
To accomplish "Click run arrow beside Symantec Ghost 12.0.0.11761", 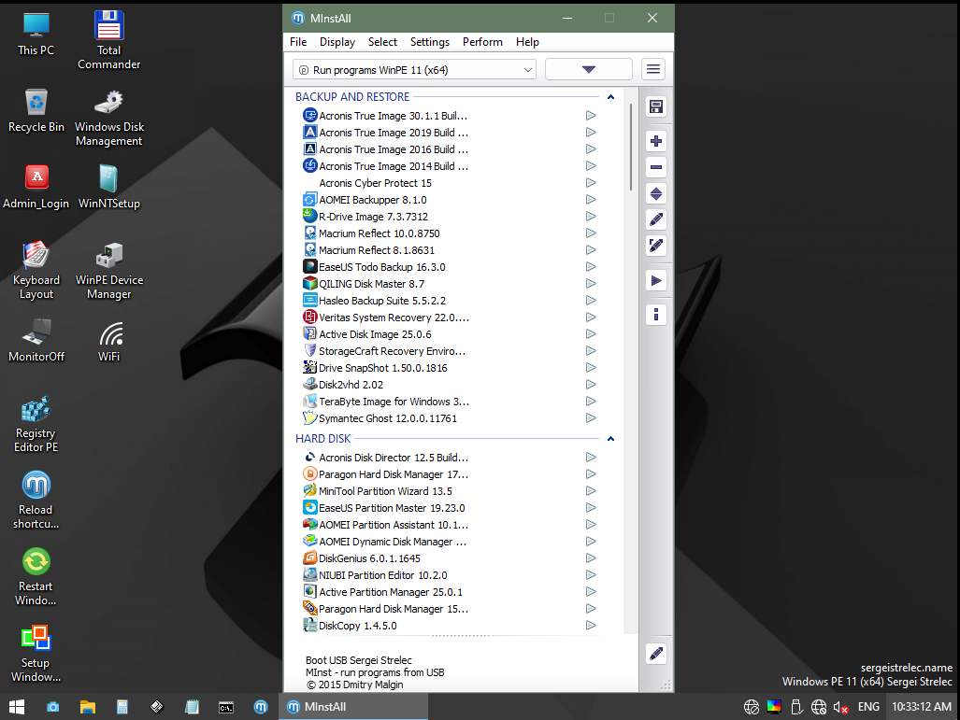I will tap(591, 417).
